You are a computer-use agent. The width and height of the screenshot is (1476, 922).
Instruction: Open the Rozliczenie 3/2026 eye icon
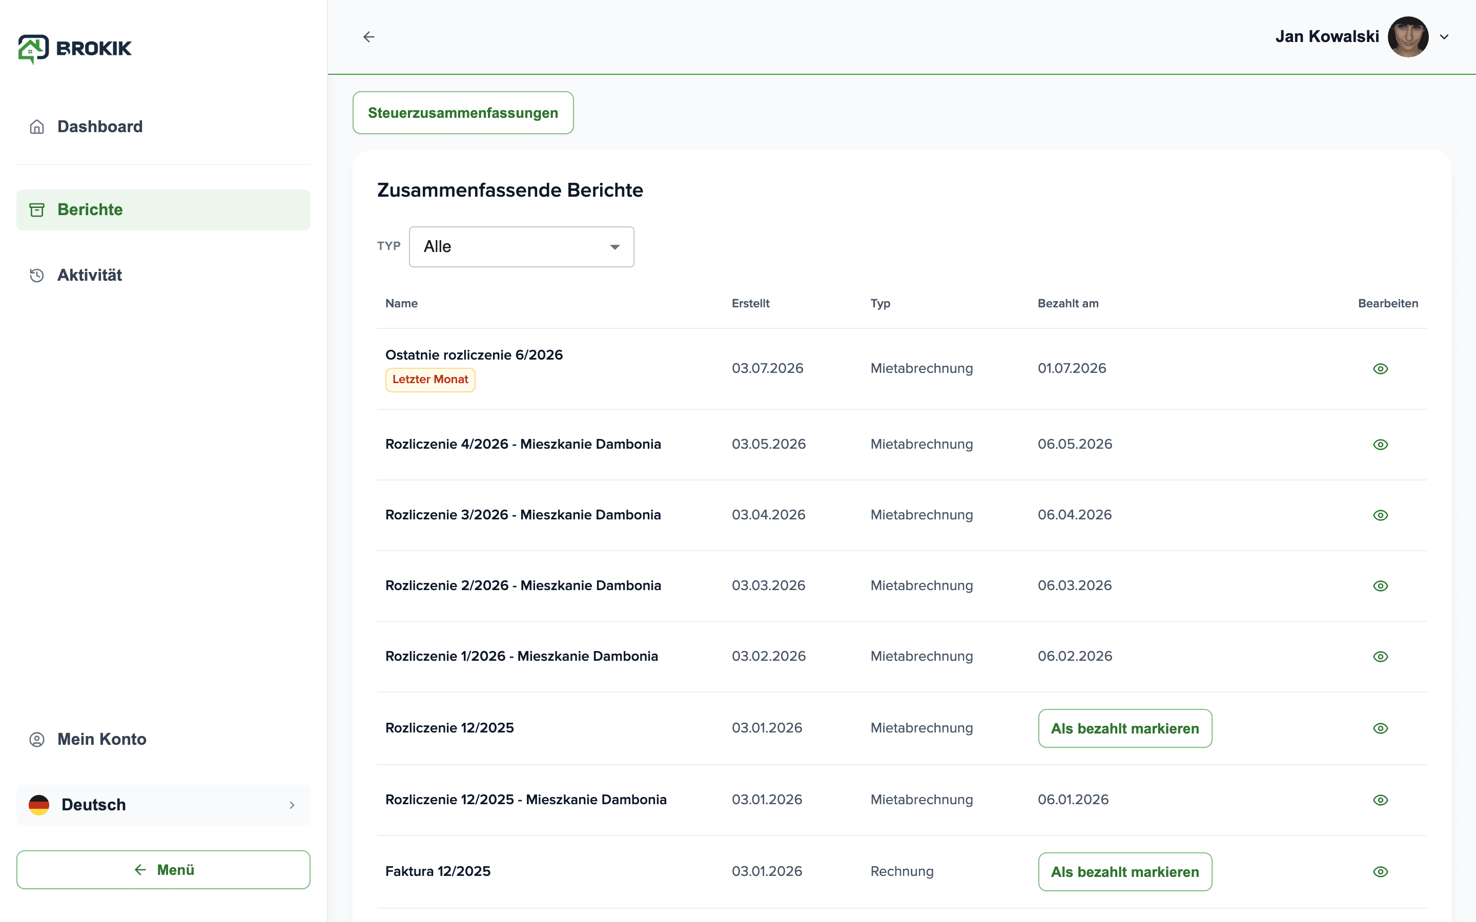coord(1380,515)
